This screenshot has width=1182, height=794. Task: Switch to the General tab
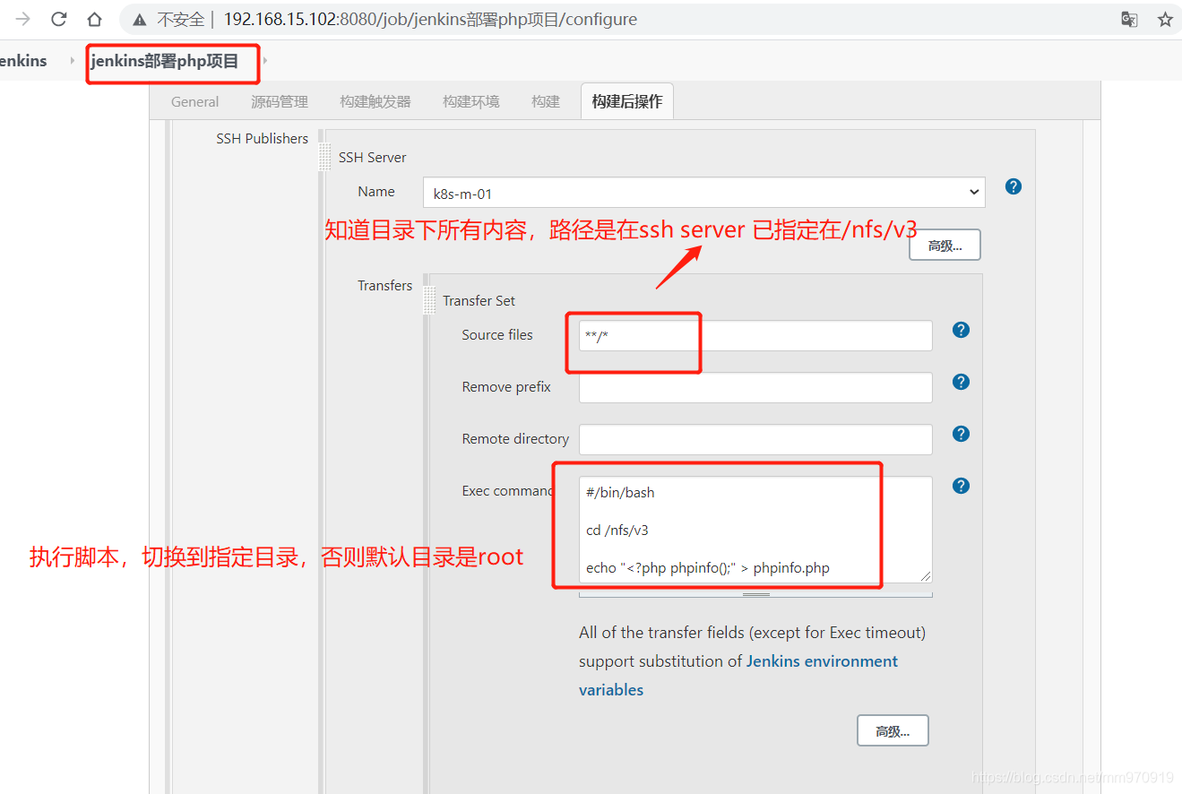194,101
